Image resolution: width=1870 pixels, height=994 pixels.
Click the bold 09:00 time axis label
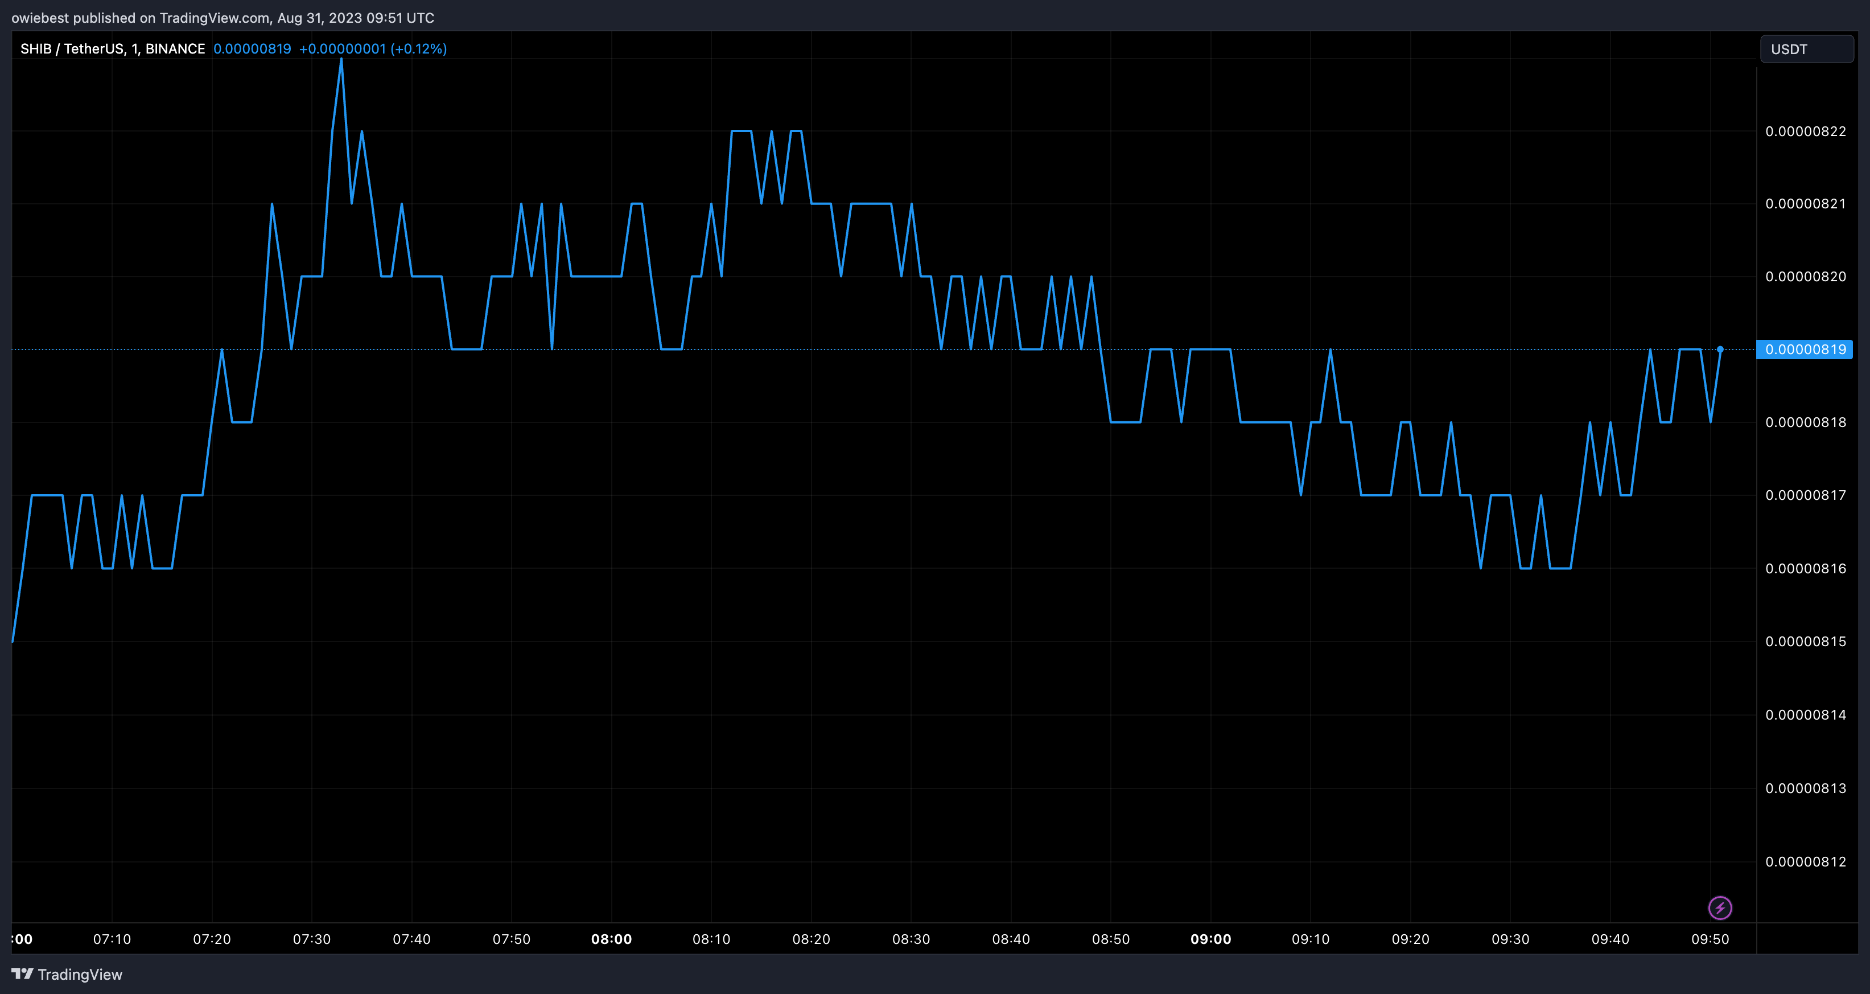tap(1211, 939)
